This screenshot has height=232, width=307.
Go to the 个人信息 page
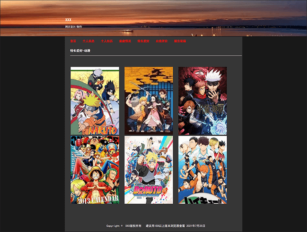88,41
